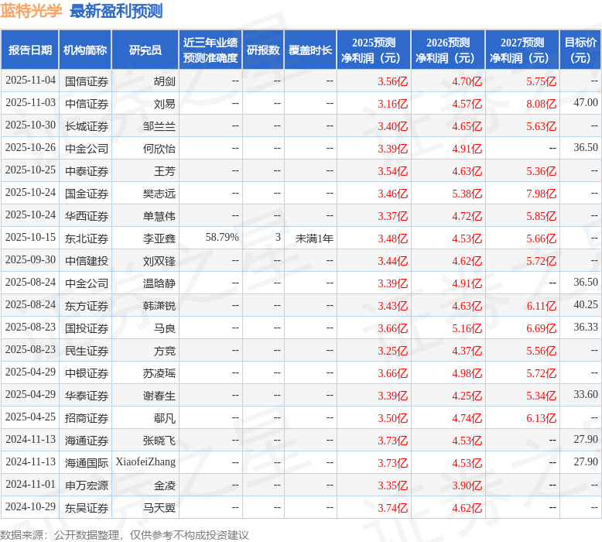Click the 海通证券 institution cell
Viewport: 602px width, 542px height.
point(87,441)
